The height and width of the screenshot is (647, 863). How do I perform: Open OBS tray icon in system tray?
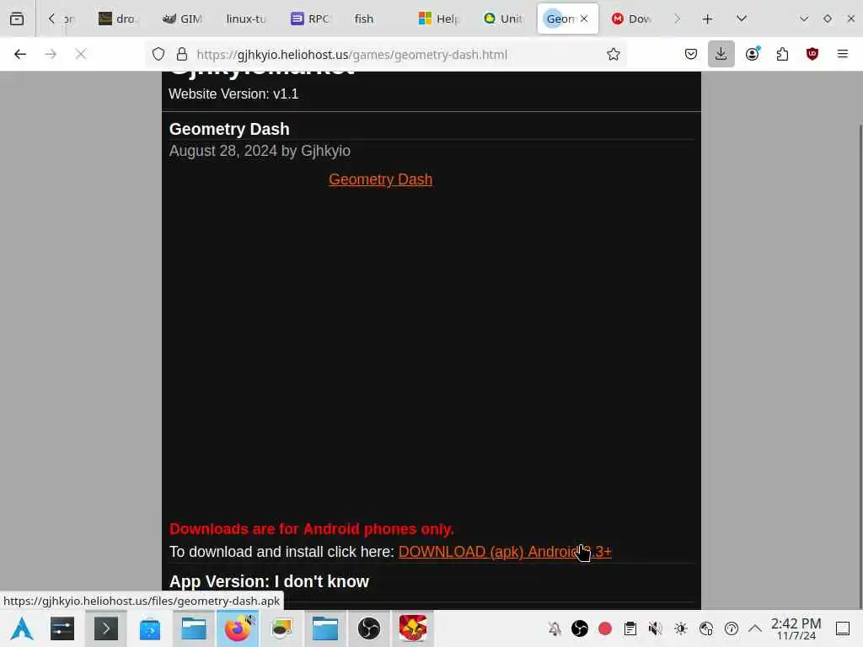pos(580,628)
